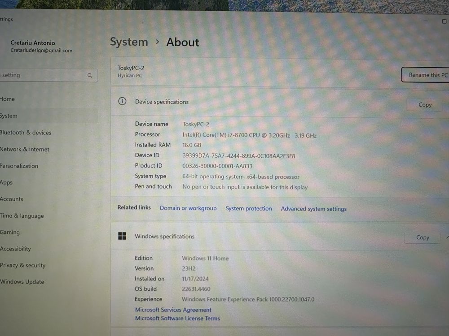This screenshot has height=336, width=449.
Task: Click the Product ID value 00326-30000-00001-AA833
Action: (x=217, y=166)
